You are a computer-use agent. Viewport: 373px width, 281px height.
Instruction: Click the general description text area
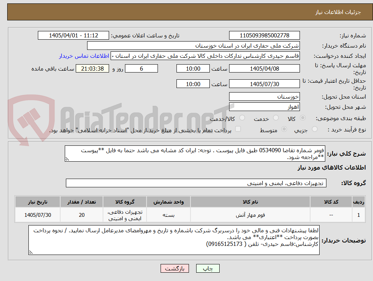(x=195, y=154)
